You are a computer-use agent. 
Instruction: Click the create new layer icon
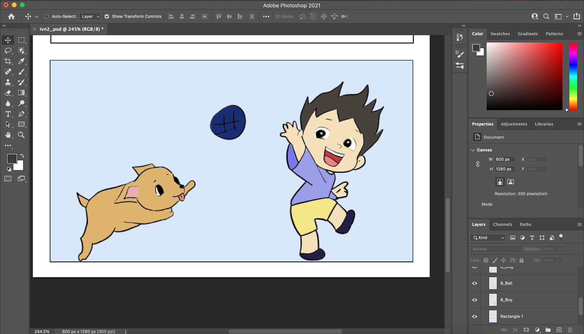click(x=559, y=330)
